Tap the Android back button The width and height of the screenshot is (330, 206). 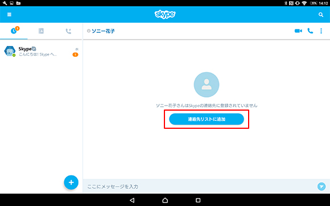(x=132, y=200)
